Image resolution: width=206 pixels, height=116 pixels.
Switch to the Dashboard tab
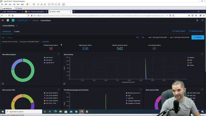coord(7,32)
